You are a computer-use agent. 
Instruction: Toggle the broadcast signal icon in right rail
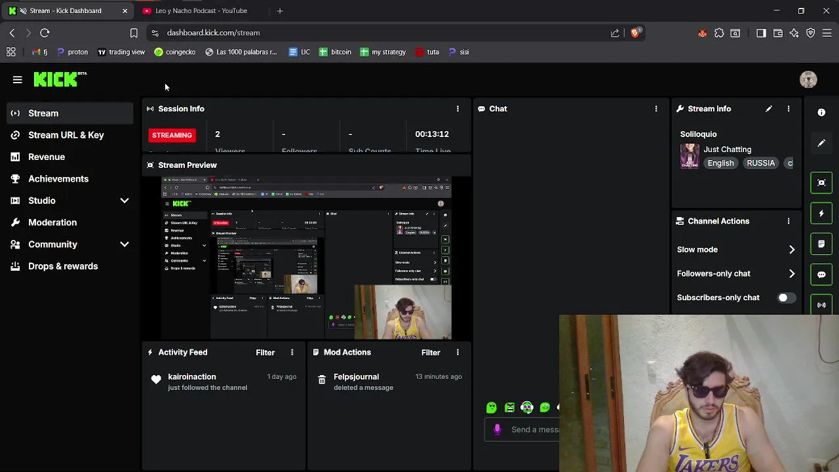(821, 305)
